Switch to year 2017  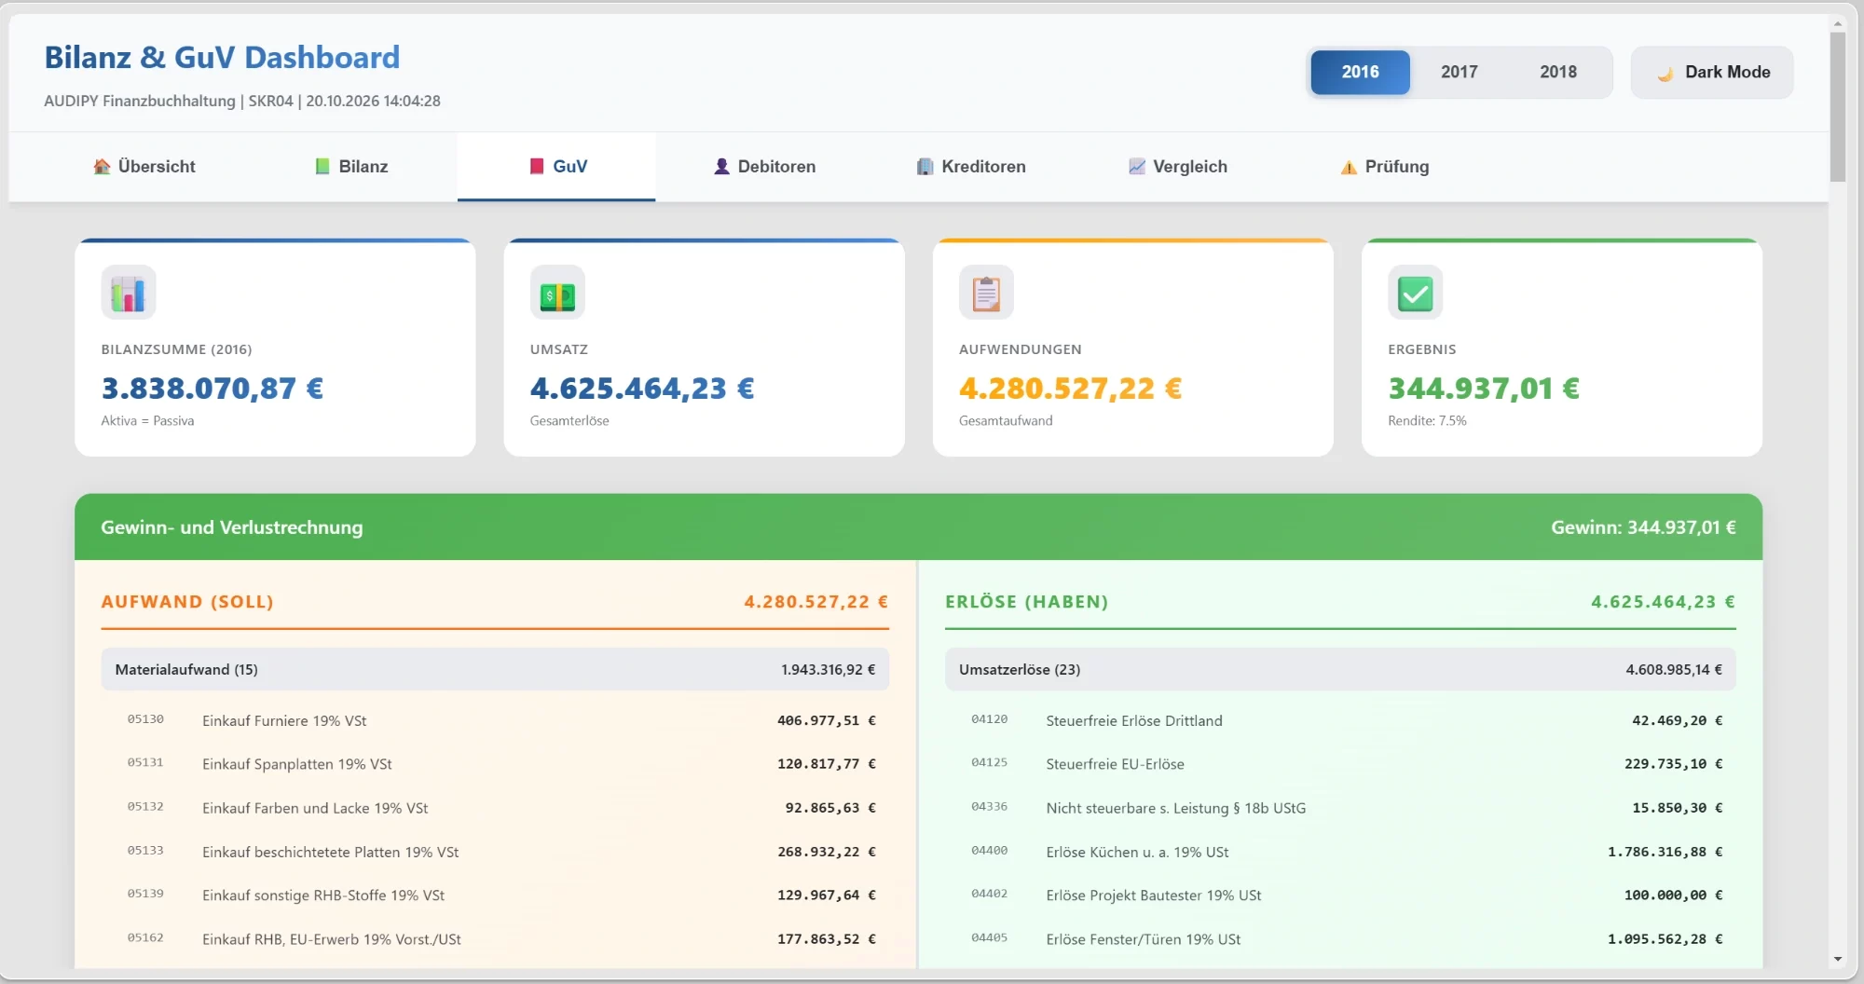click(x=1460, y=72)
